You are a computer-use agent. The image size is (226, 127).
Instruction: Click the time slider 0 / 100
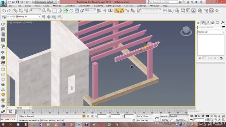point(19,108)
